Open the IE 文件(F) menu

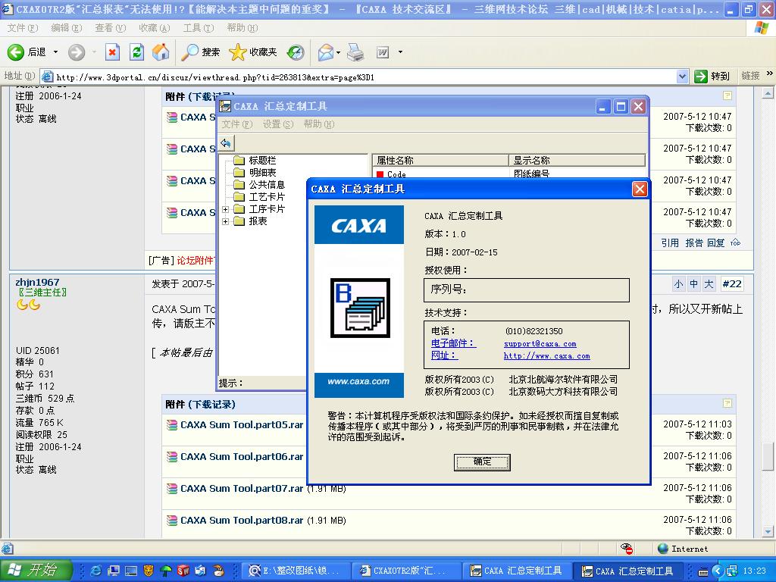point(22,28)
